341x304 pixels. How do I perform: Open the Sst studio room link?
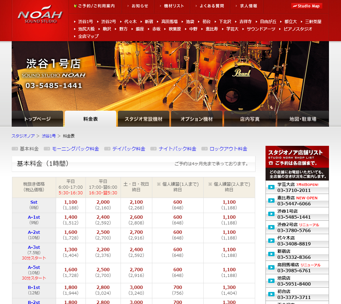[34, 202]
